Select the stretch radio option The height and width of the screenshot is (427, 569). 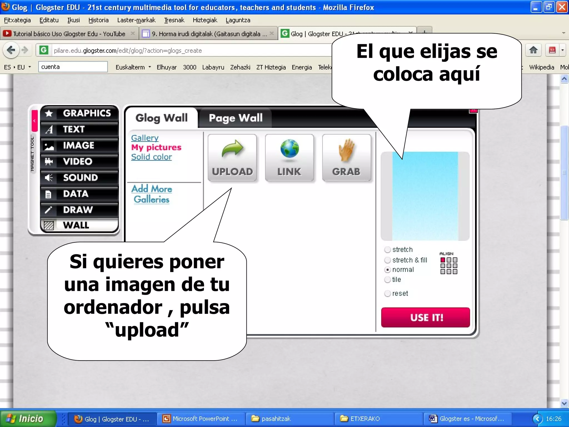click(x=388, y=250)
